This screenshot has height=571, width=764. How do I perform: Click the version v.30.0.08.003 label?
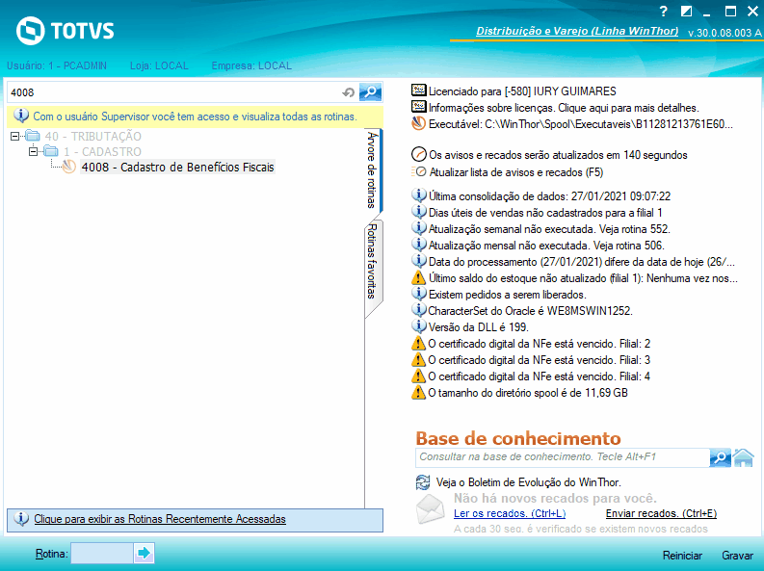pos(724,33)
